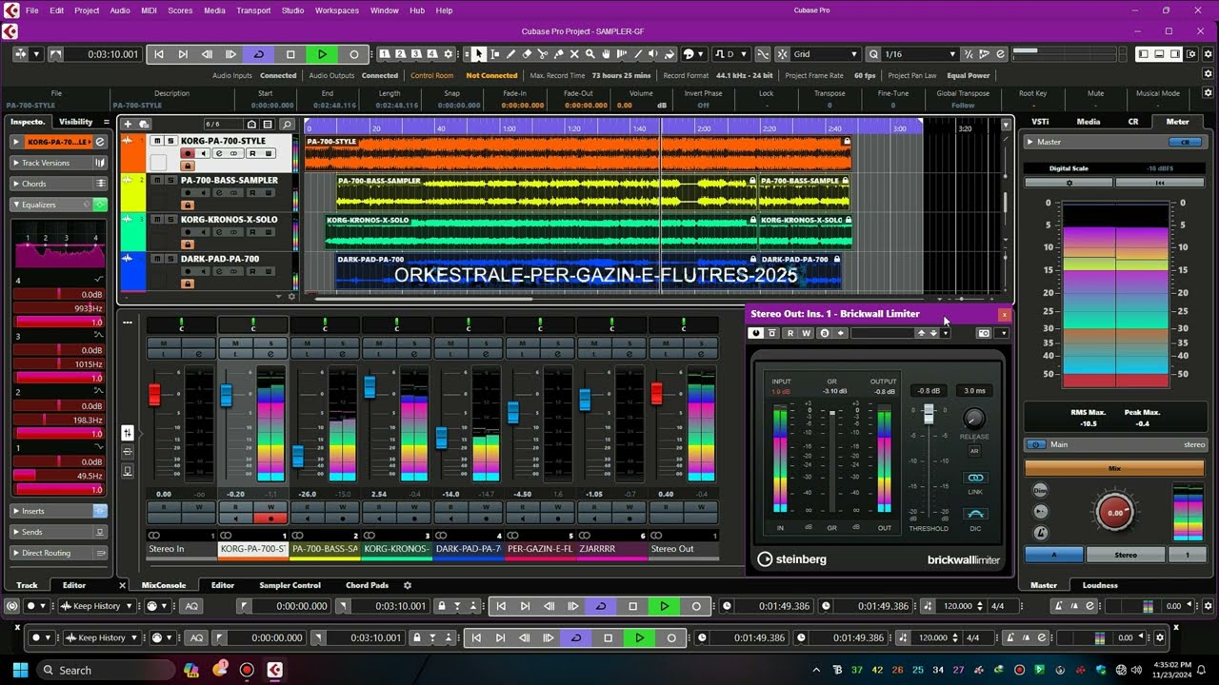Open the track search magnifier
1219x685 pixels.
(287, 124)
